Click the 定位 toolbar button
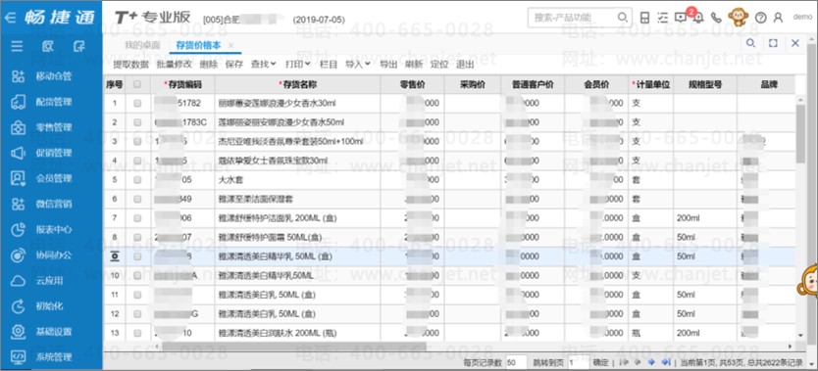The width and height of the screenshot is (818, 371). coord(439,65)
